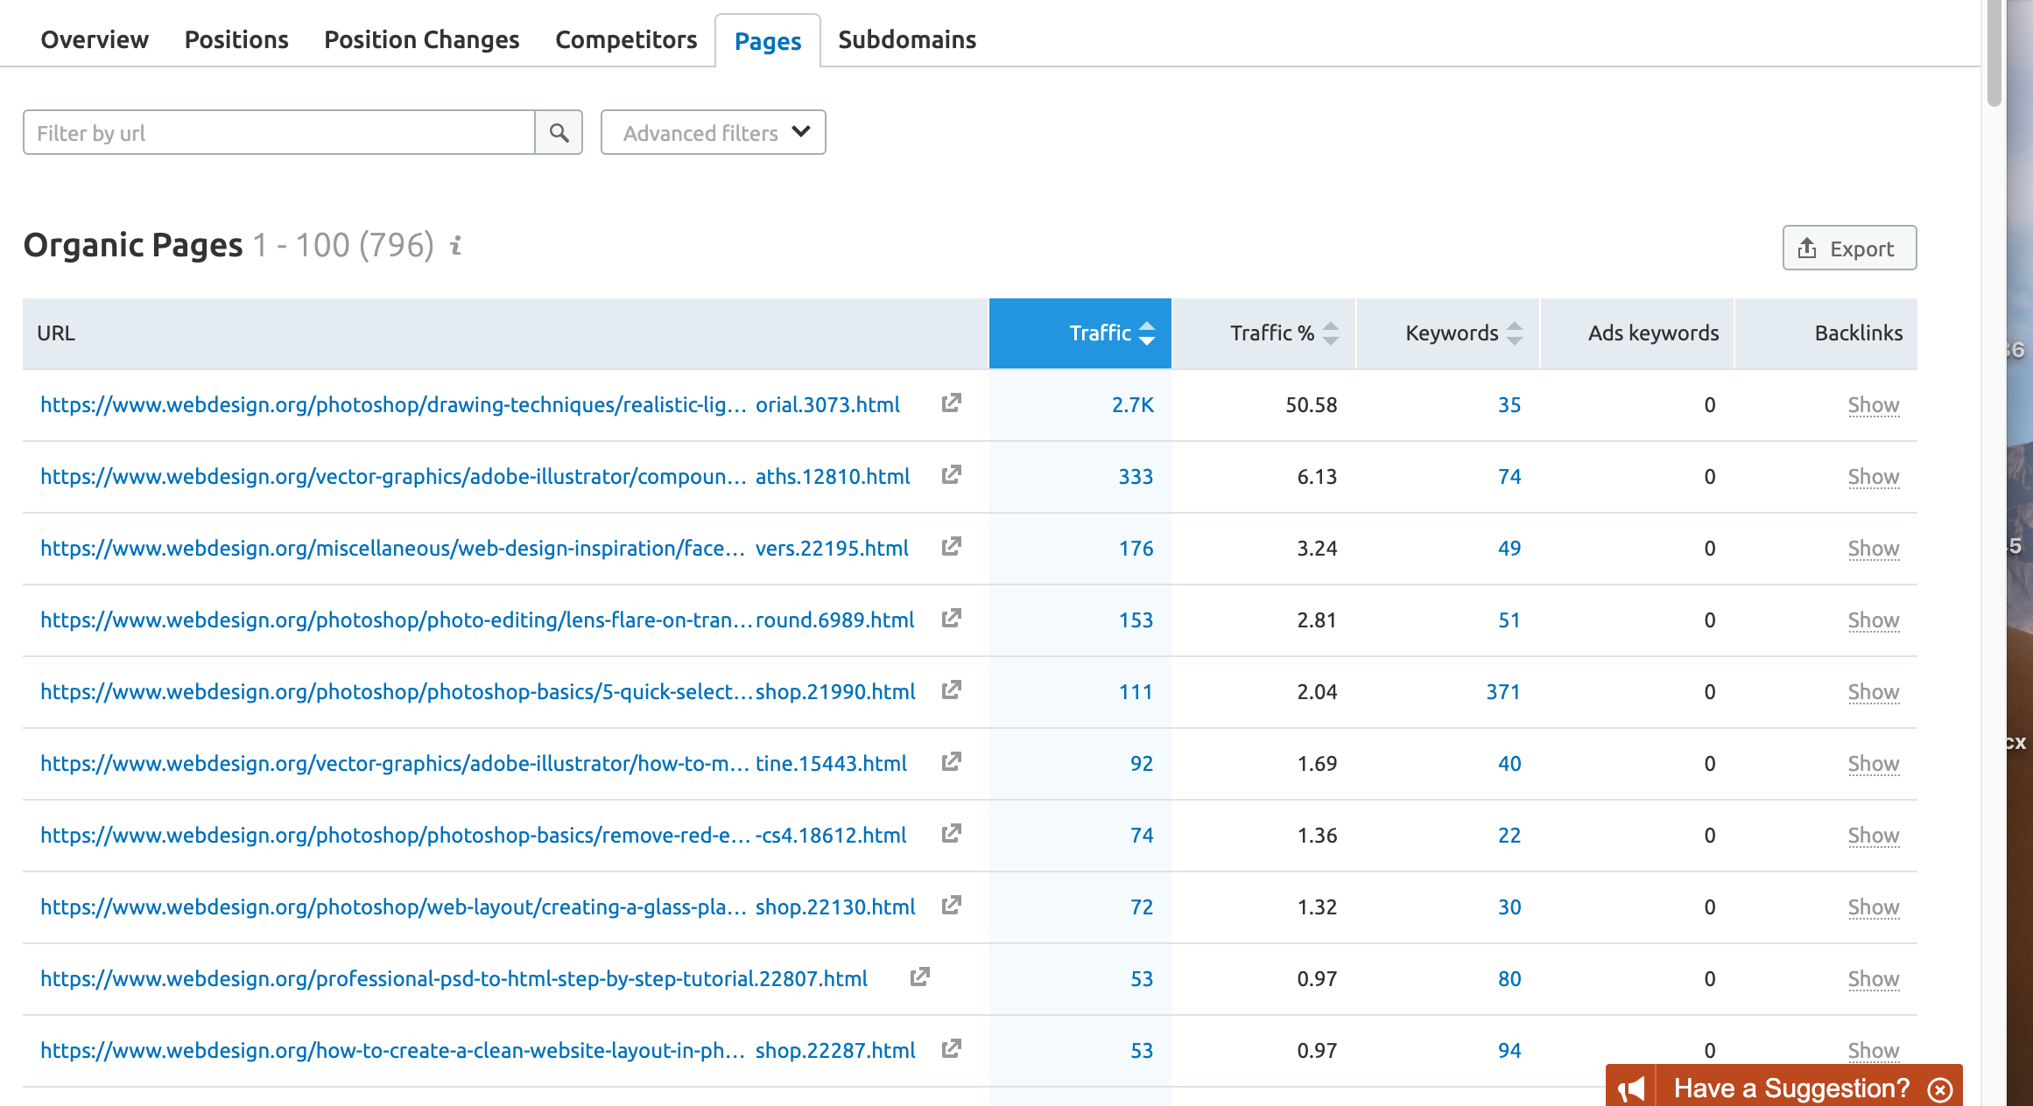Image resolution: width=2033 pixels, height=1106 pixels.
Task: Close the Have a Suggestion banner
Action: 1940,1089
